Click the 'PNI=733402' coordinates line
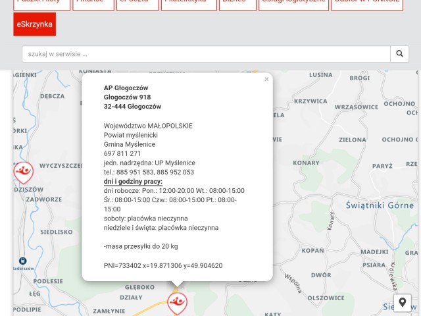 [163, 265]
